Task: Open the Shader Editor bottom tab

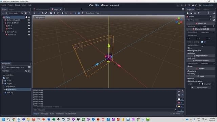Action: [x=71, y=114]
